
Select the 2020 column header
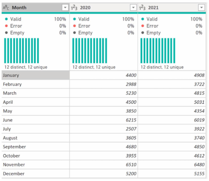[85, 8]
